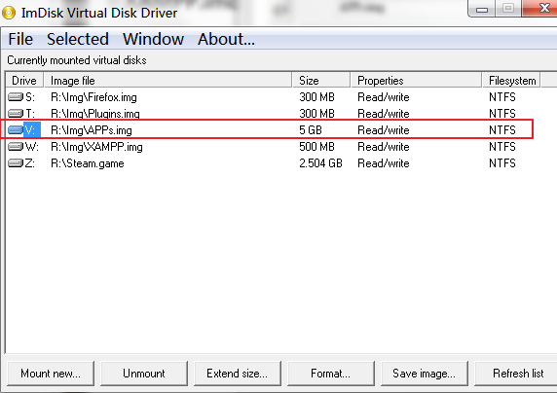
Task: Click 300 MB size in Firefox.img row
Action: (316, 97)
